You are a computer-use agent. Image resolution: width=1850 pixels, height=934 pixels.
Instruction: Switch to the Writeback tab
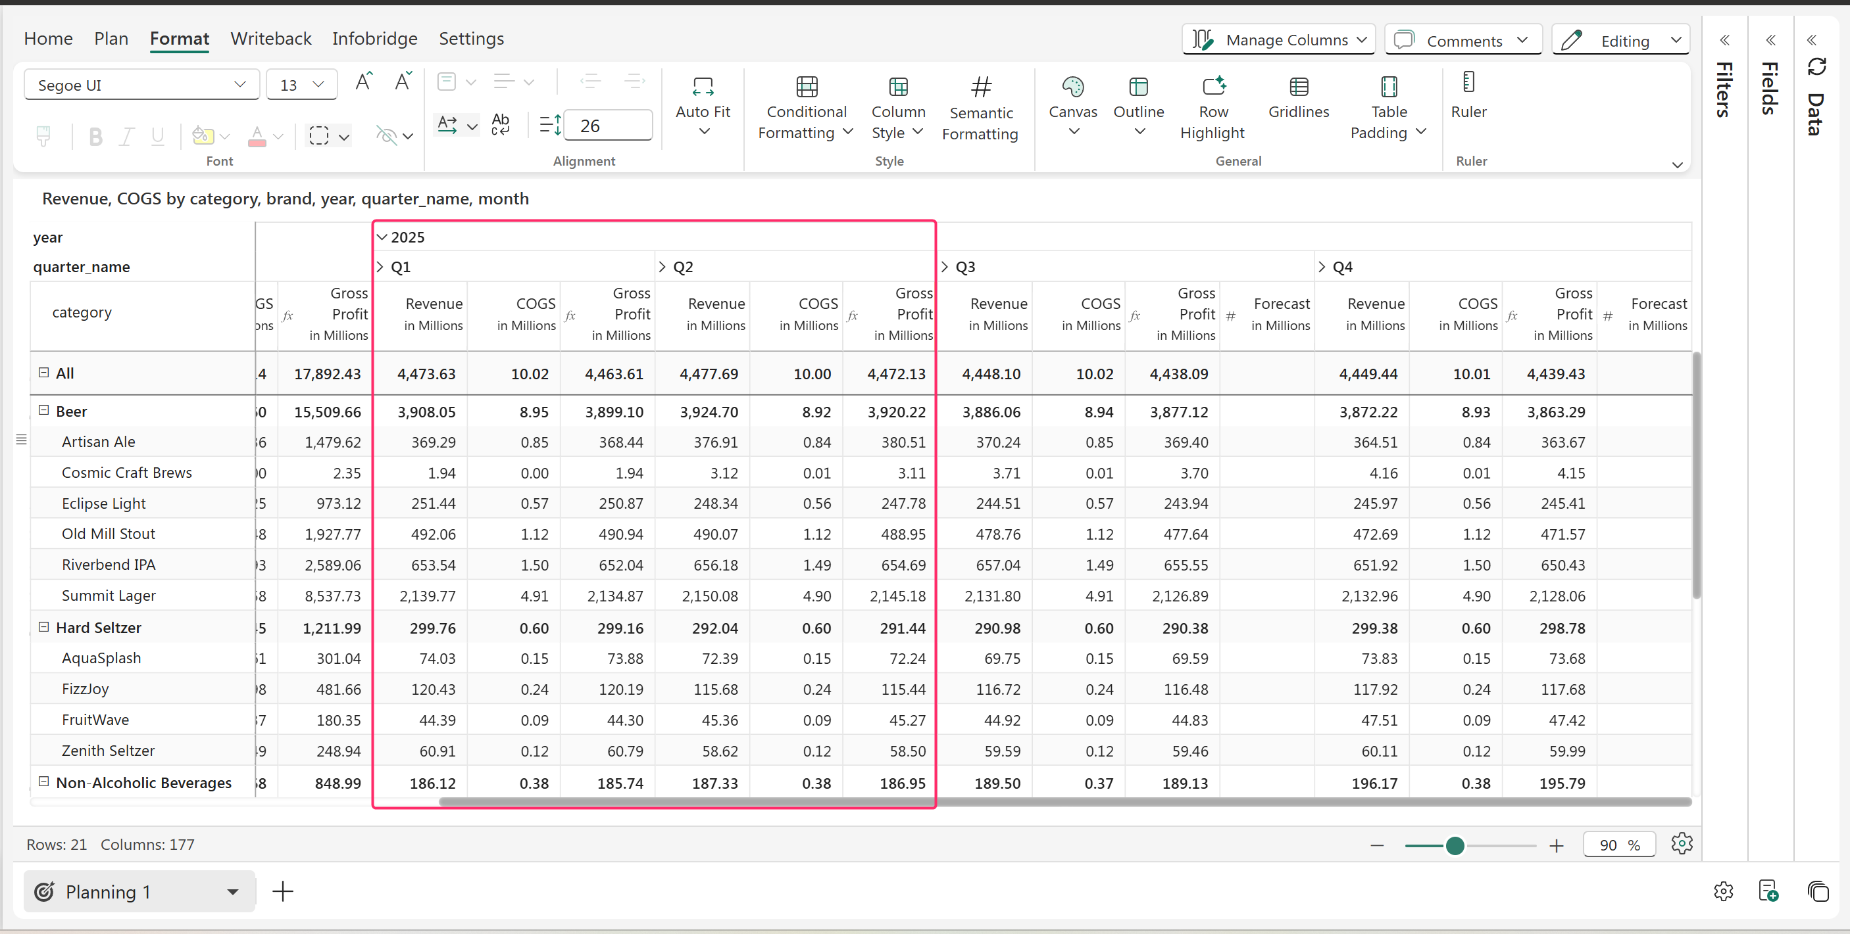pyautogui.click(x=271, y=39)
